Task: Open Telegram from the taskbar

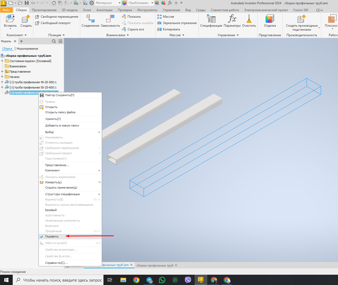Action: (149, 280)
